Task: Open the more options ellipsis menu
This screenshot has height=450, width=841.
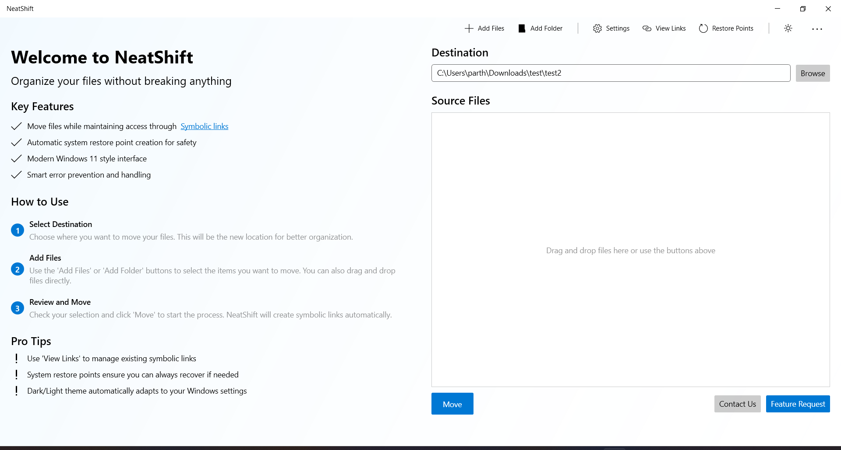Action: [x=817, y=29]
